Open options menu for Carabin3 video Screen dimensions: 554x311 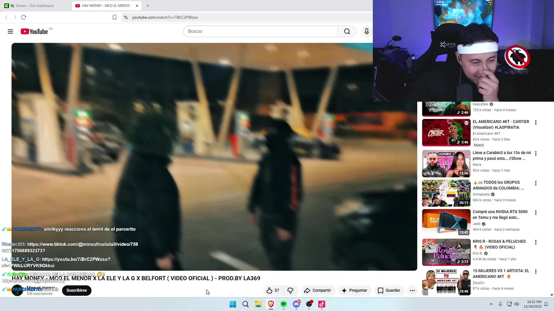coord(536,153)
